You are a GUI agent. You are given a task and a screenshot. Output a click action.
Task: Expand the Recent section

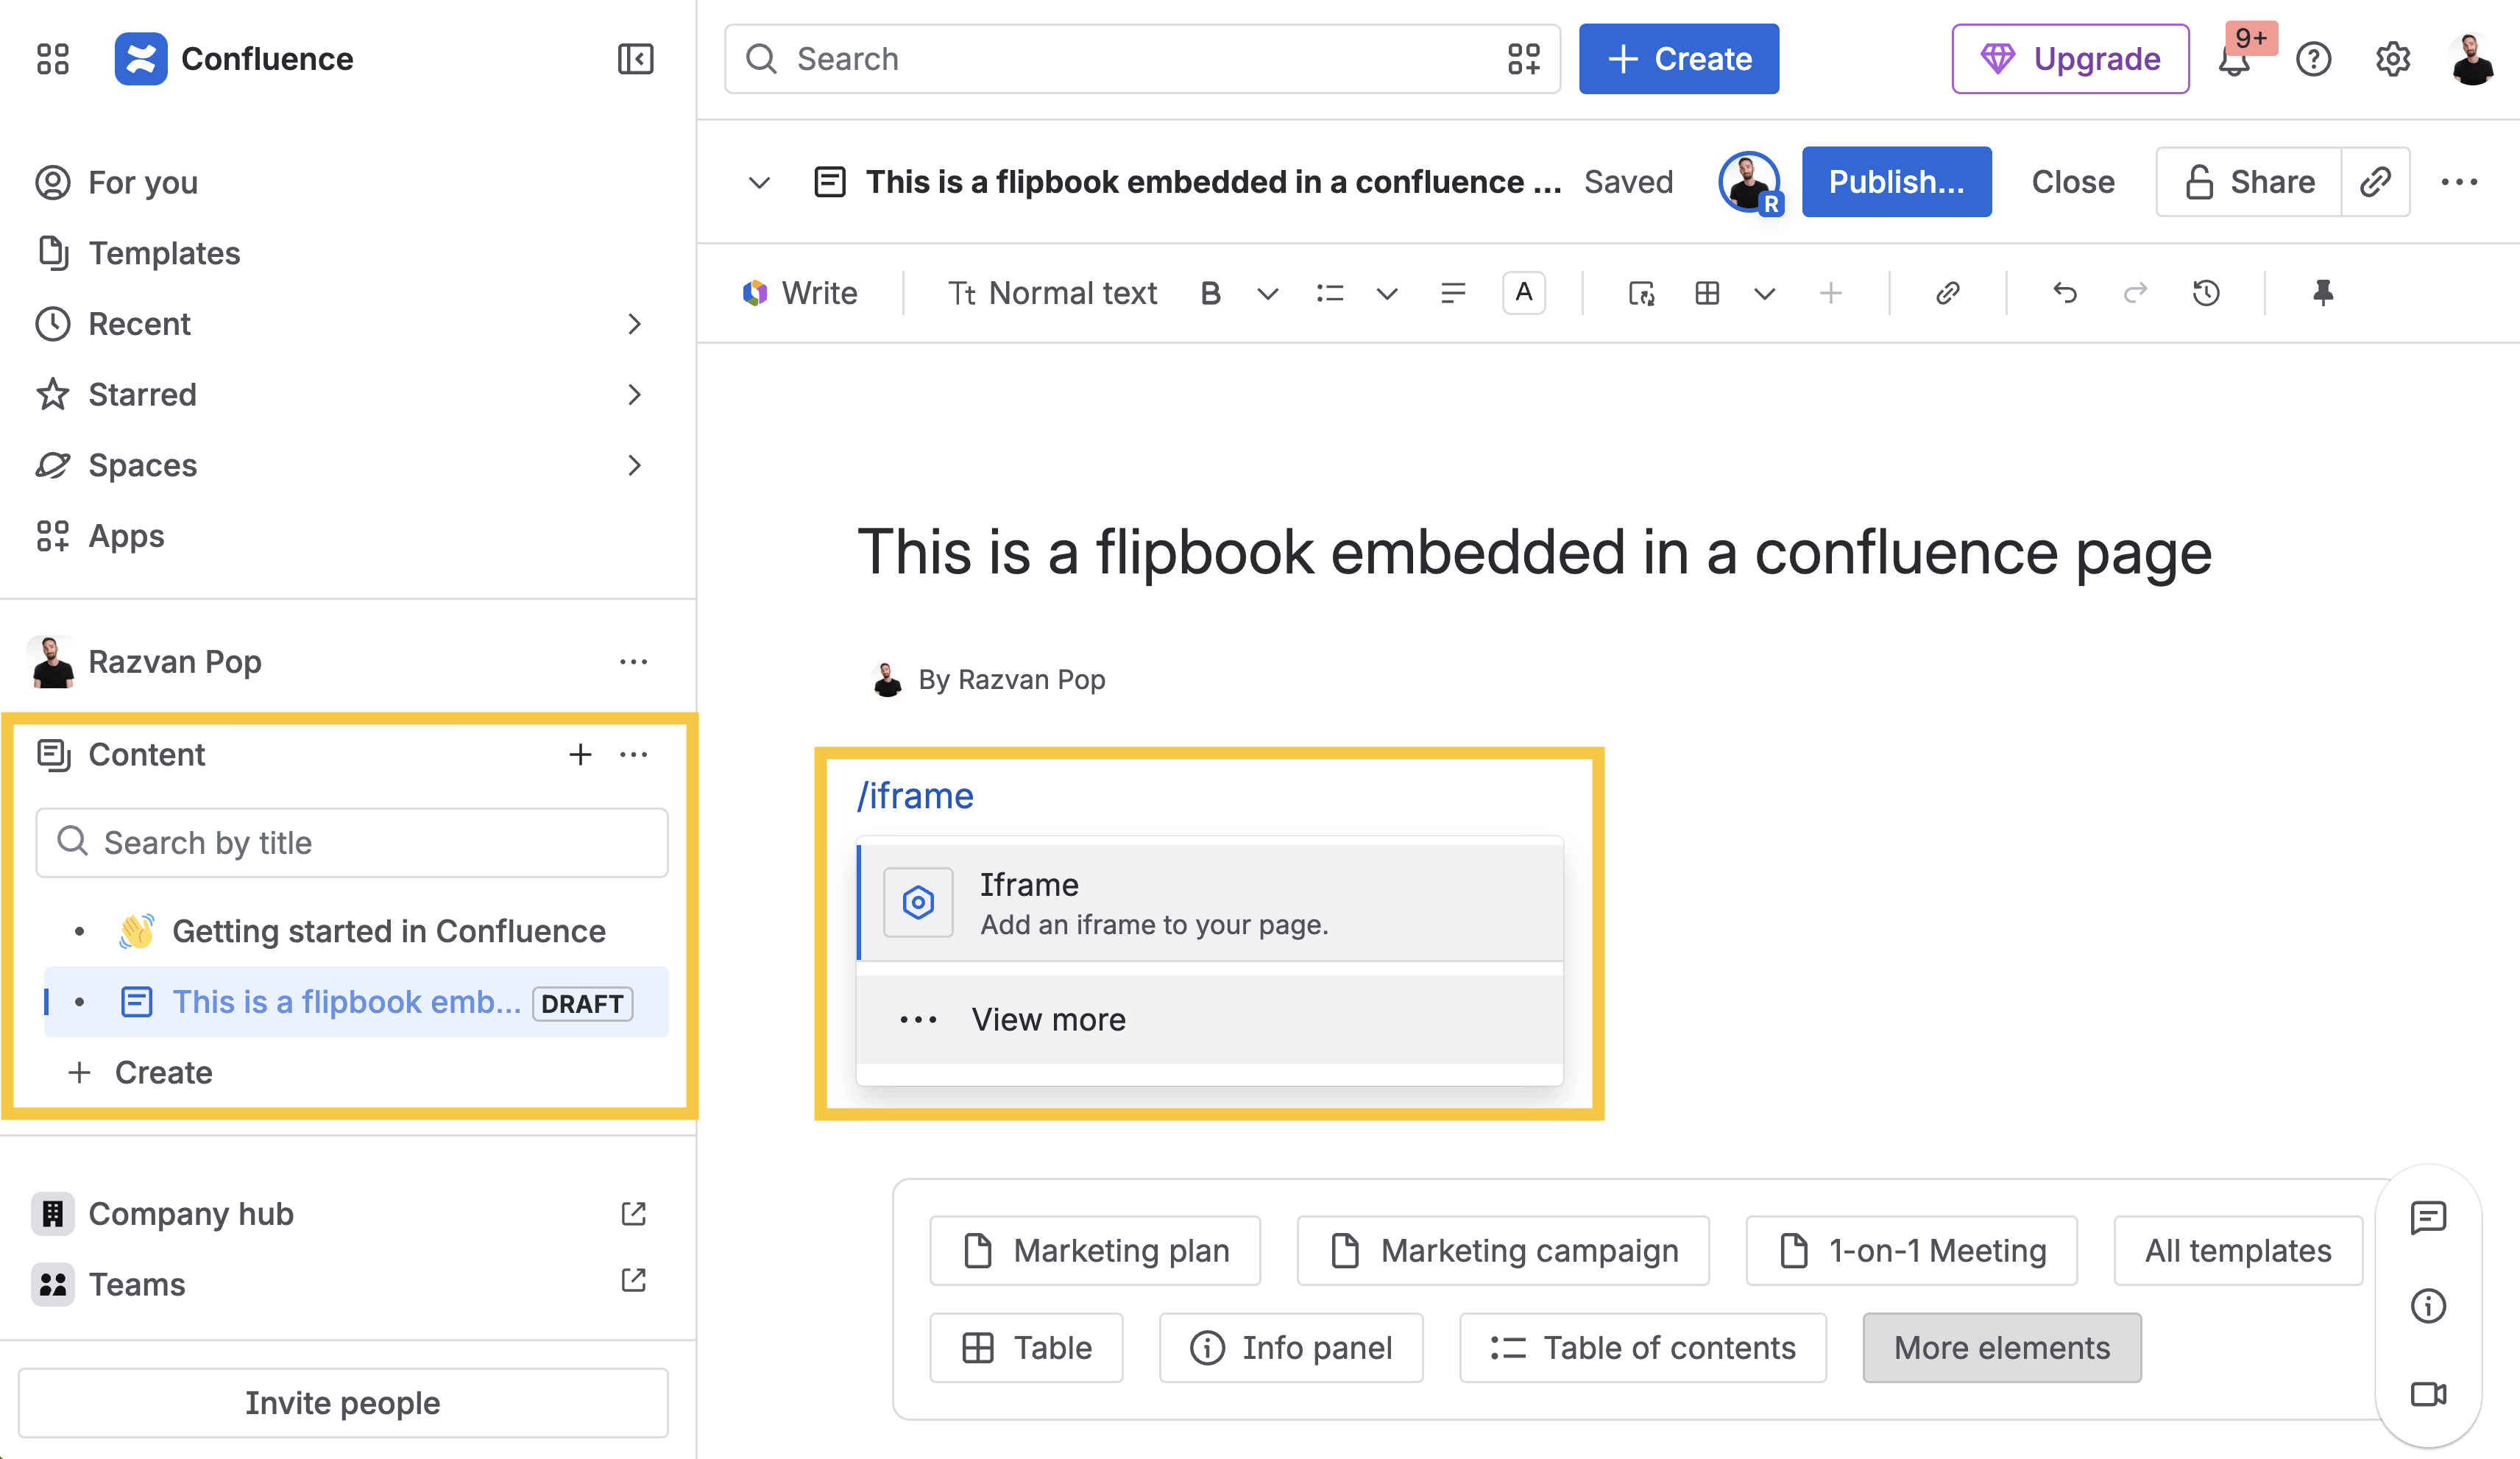634,324
